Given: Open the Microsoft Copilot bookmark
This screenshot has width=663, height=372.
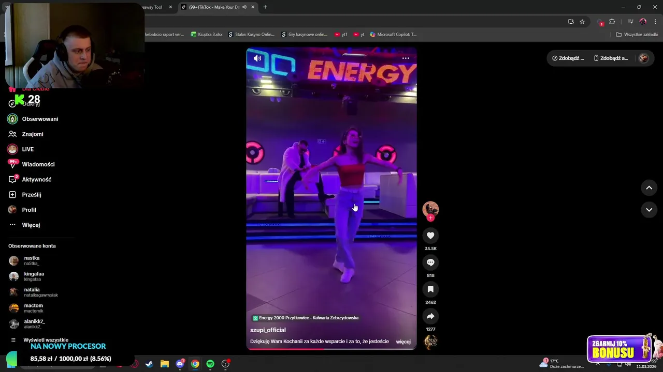Looking at the screenshot, I should pos(393,35).
